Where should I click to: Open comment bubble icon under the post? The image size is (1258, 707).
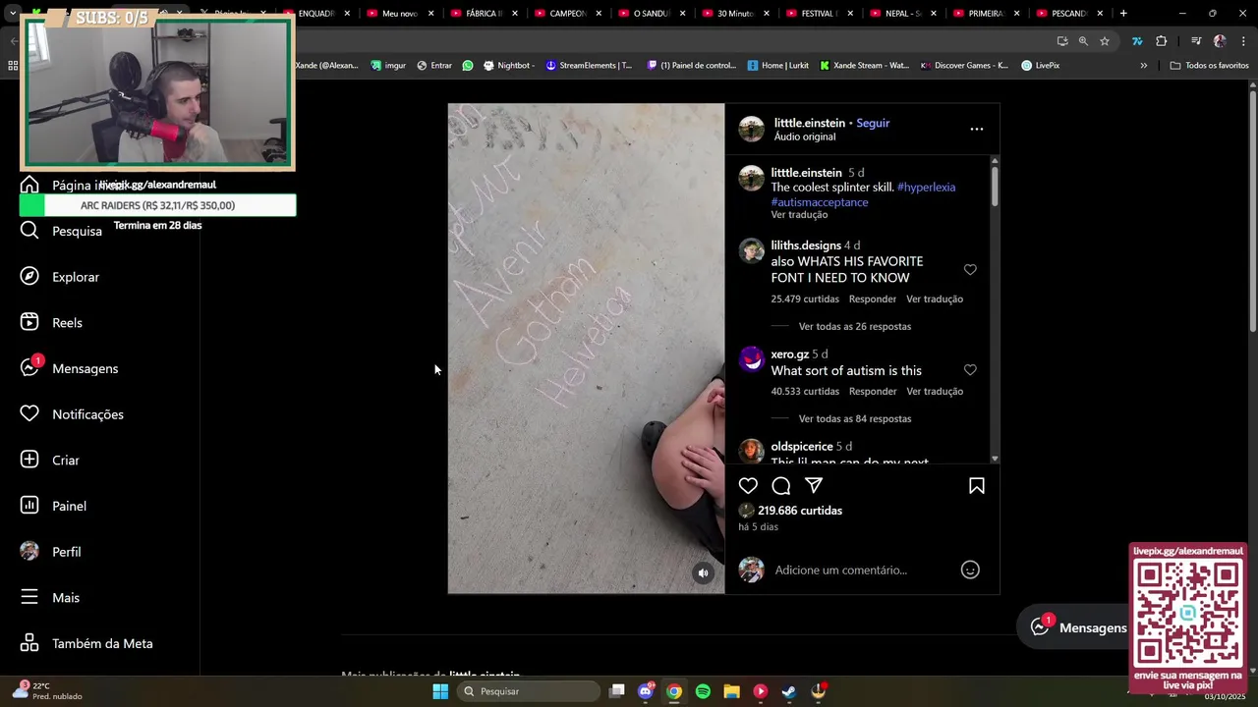coord(781,486)
